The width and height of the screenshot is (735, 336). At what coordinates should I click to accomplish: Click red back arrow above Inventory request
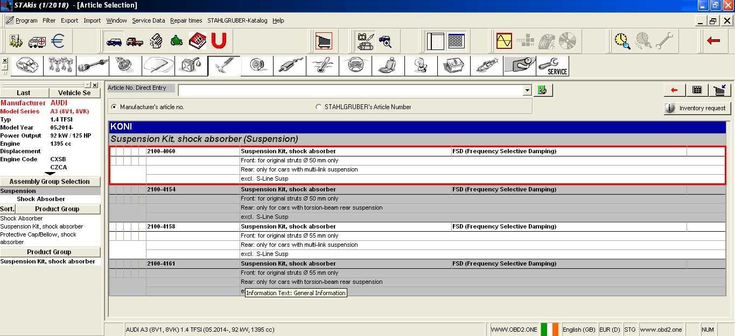pyautogui.click(x=674, y=90)
